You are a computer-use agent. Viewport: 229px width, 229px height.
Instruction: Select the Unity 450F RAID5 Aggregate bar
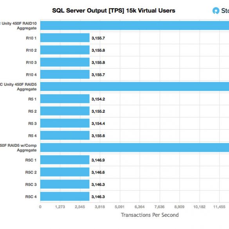[x=135, y=87]
